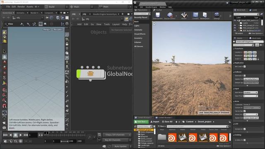Toggle Include Actor checkbox under LOD

click(245, 129)
